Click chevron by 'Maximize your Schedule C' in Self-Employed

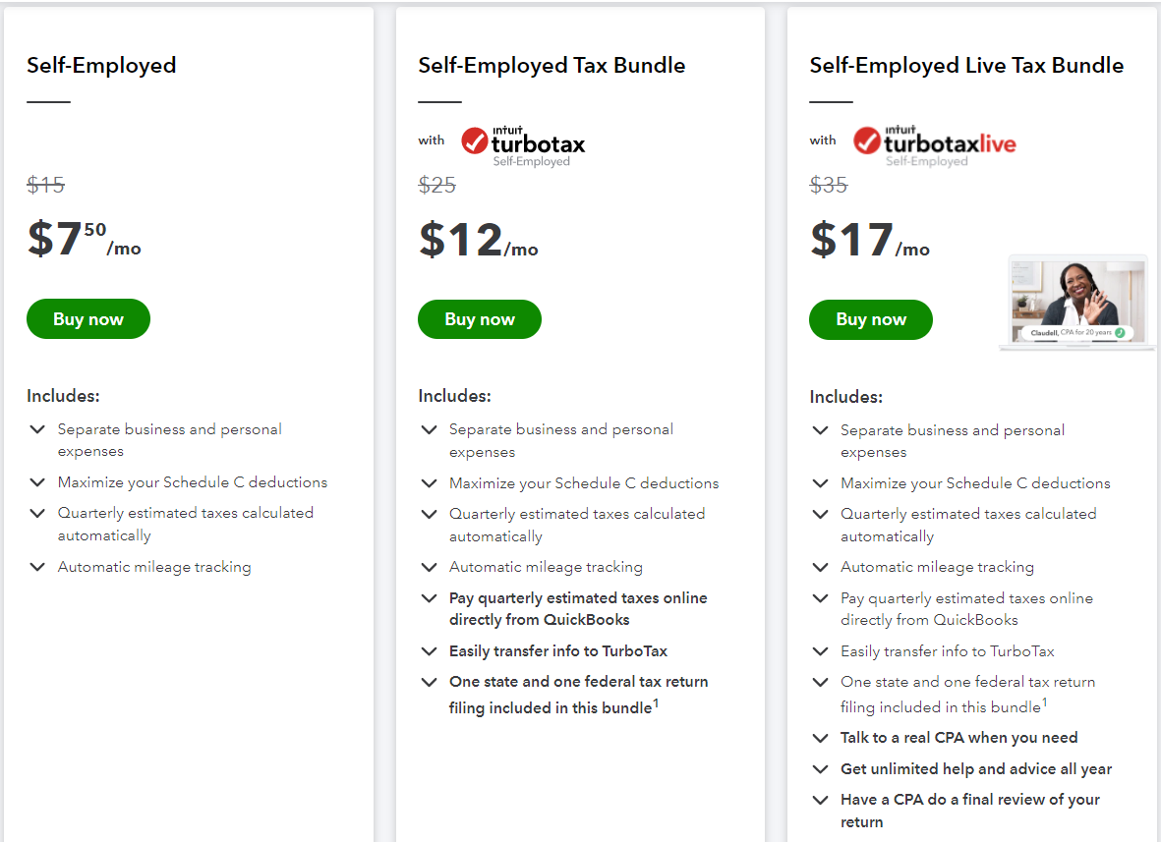(x=37, y=482)
